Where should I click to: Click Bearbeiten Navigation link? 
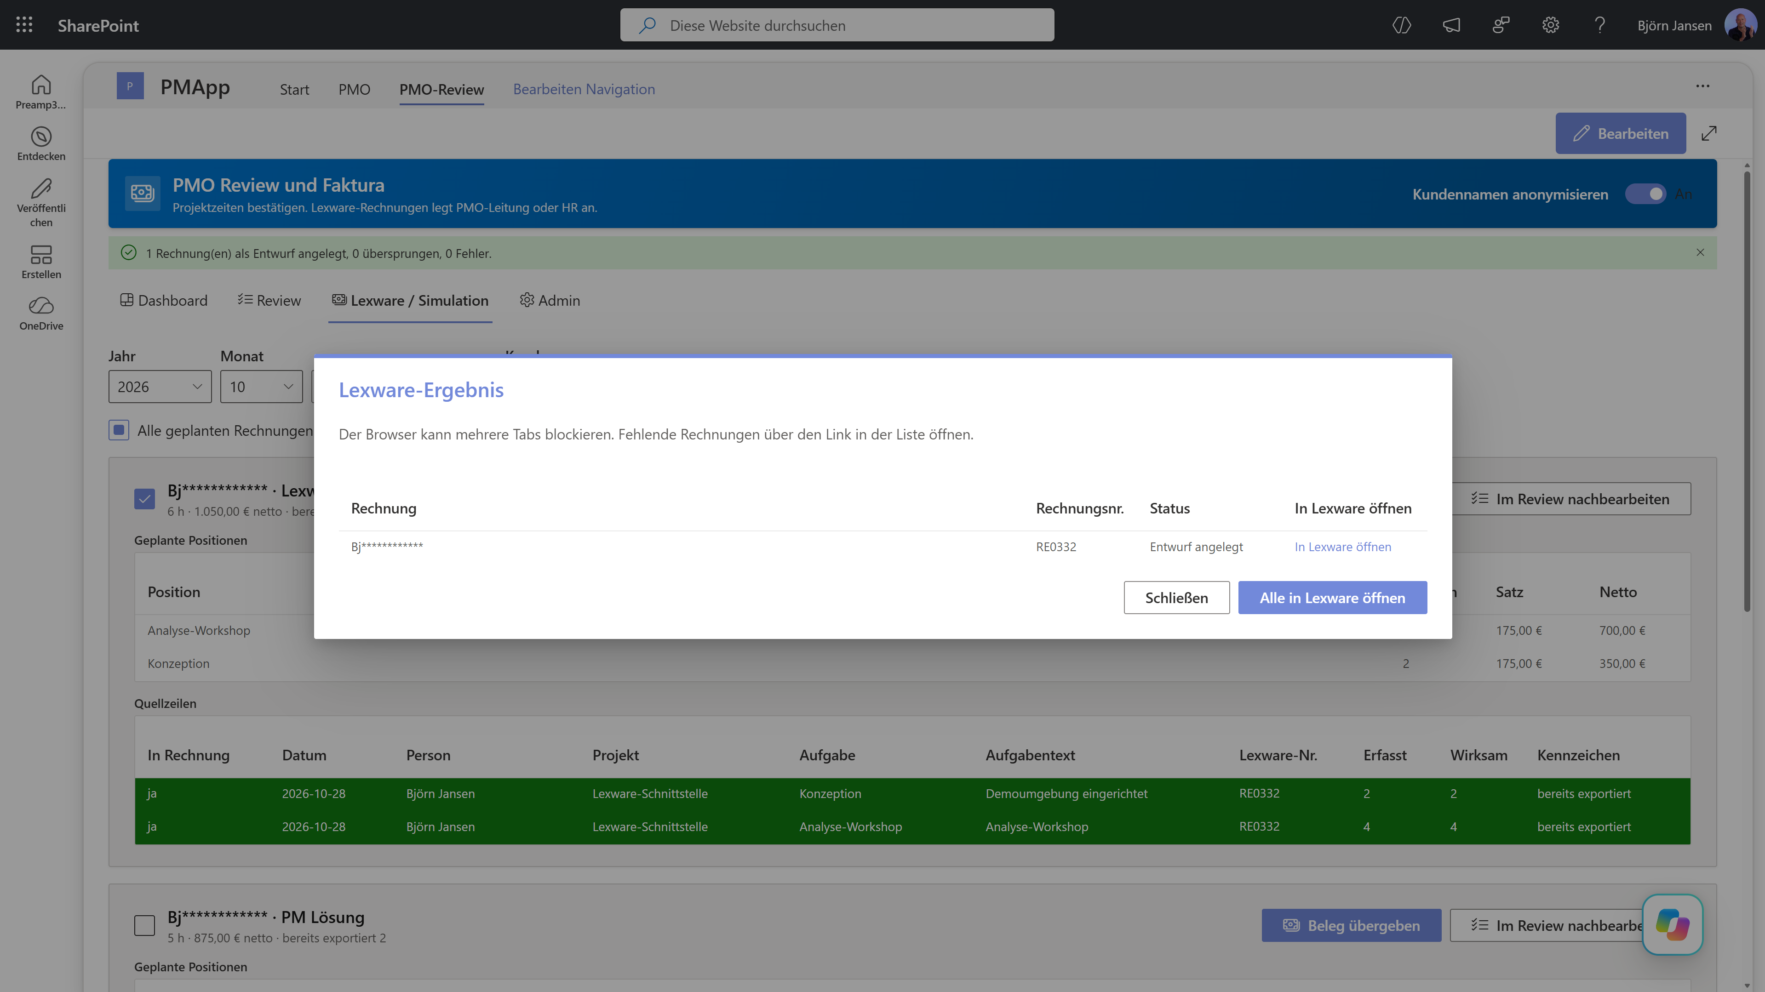pos(584,89)
